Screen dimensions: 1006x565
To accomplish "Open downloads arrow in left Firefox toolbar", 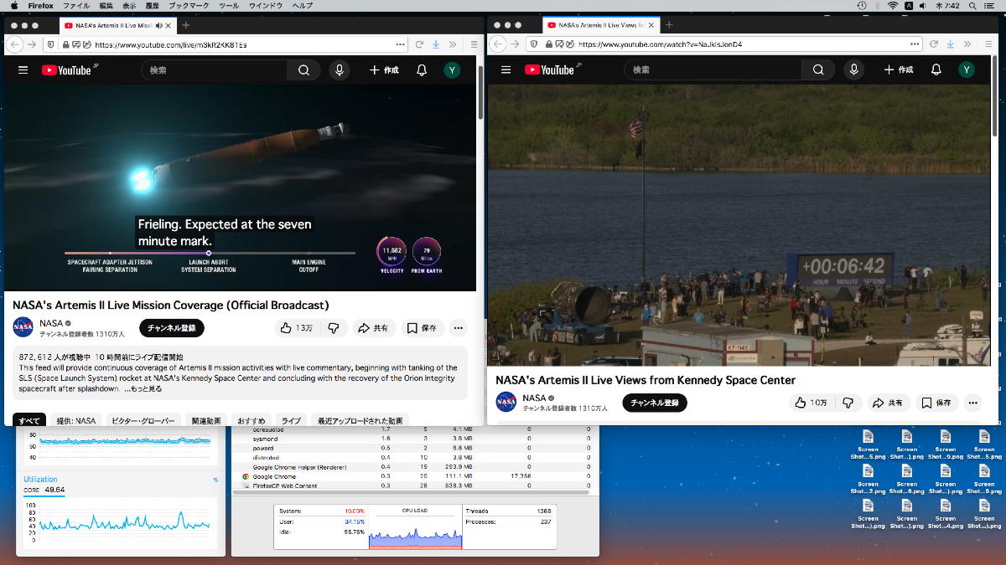I will [437, 44].
